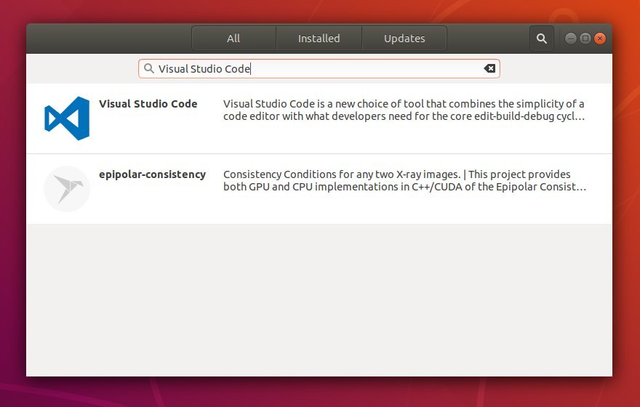Maximize the Software window
640x407 pixels.
point(585,39)
